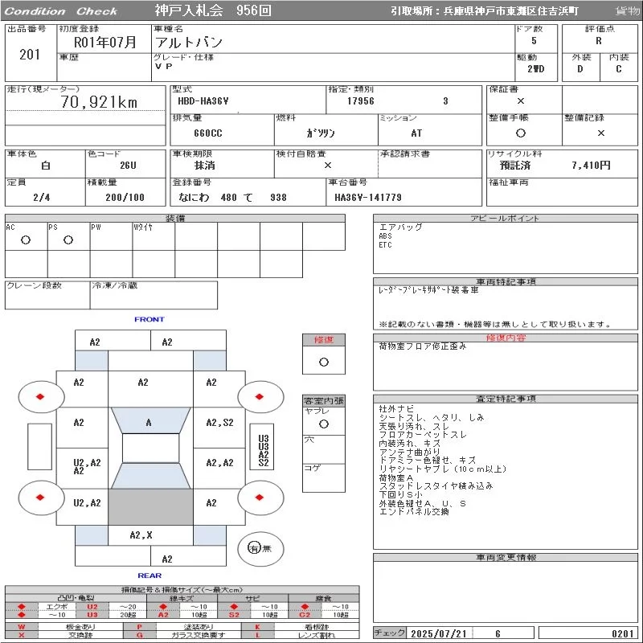Viewport: 643px width, 643px height.
Task: Click the chassis number HA36V-141779
Action: [368, 197]
